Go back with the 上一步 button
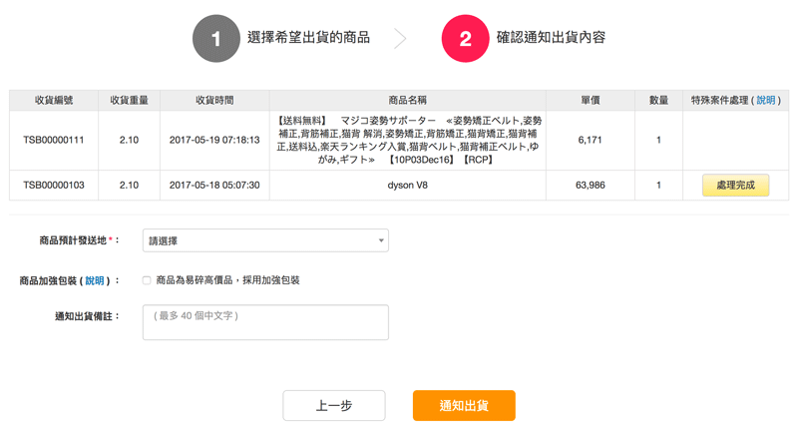 pos(334,406)
